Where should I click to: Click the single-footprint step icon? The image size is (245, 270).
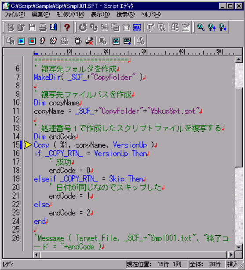[x=43, y=41]
